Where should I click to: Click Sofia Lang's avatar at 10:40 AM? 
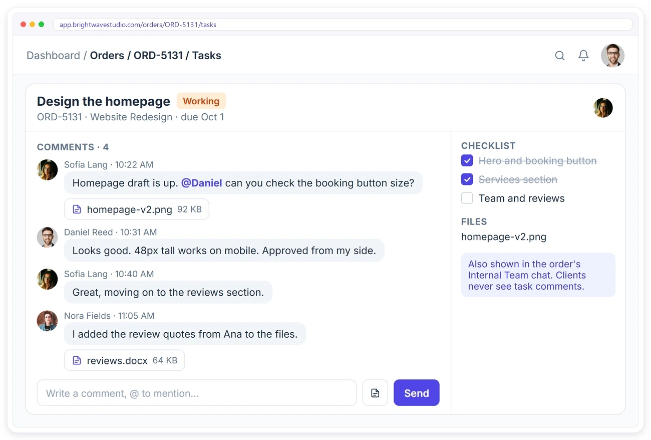48,279
